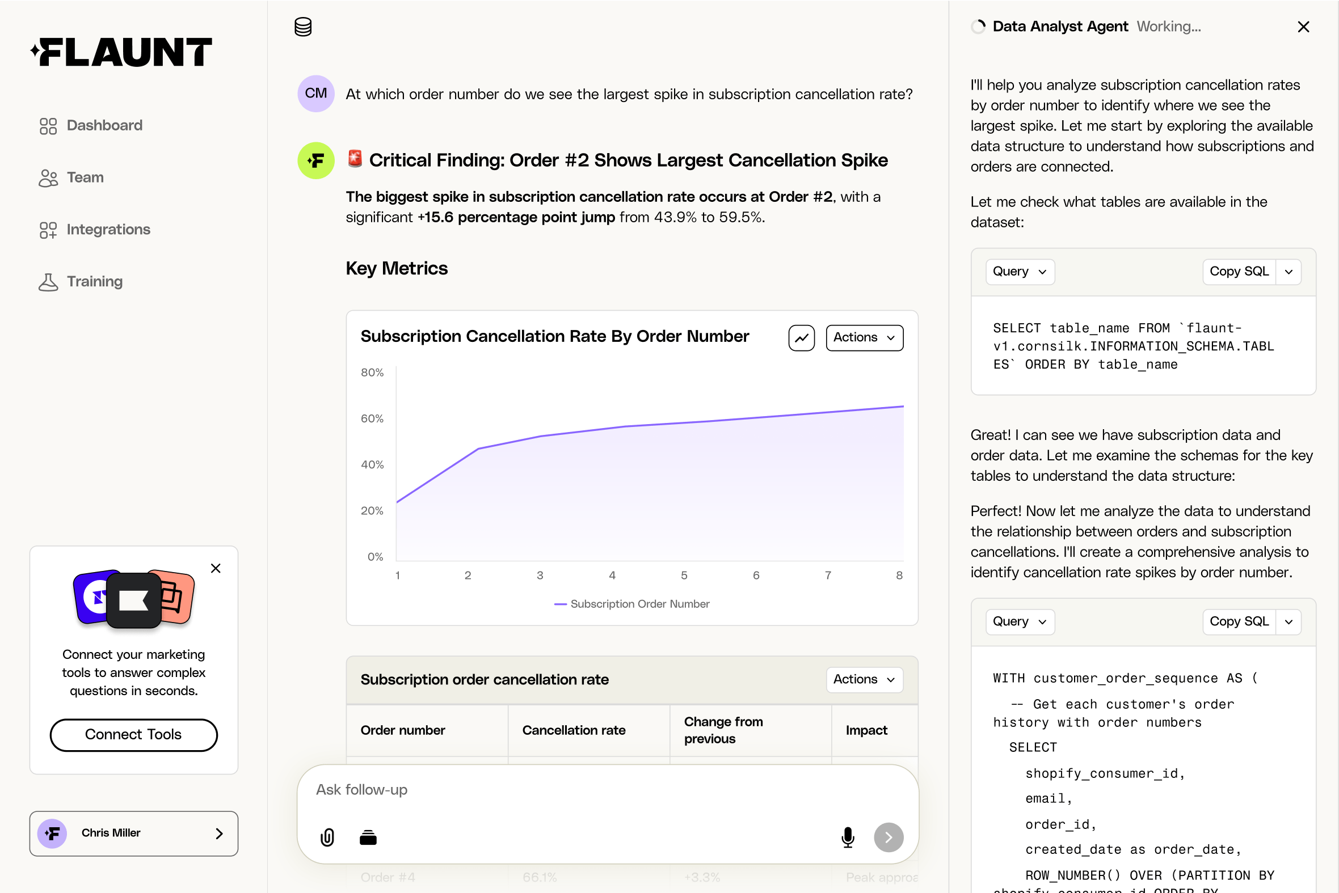Open the cancellation rate table's Actions dropdown
Screen dimensions: 1339x893
tap(864, 679)
